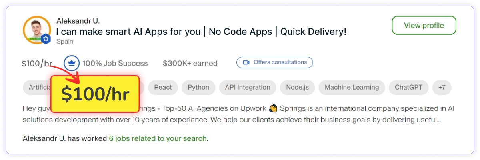Select the API Integration skill tag
This screenshot has width=480, height=160.
(x=247, y=87)
